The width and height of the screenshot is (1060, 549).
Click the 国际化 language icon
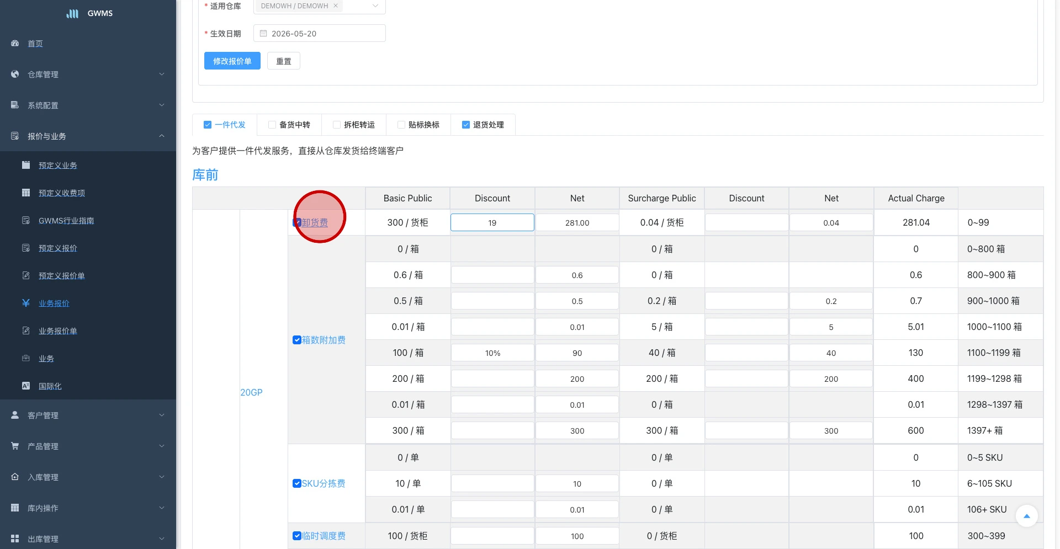[26, 386]
